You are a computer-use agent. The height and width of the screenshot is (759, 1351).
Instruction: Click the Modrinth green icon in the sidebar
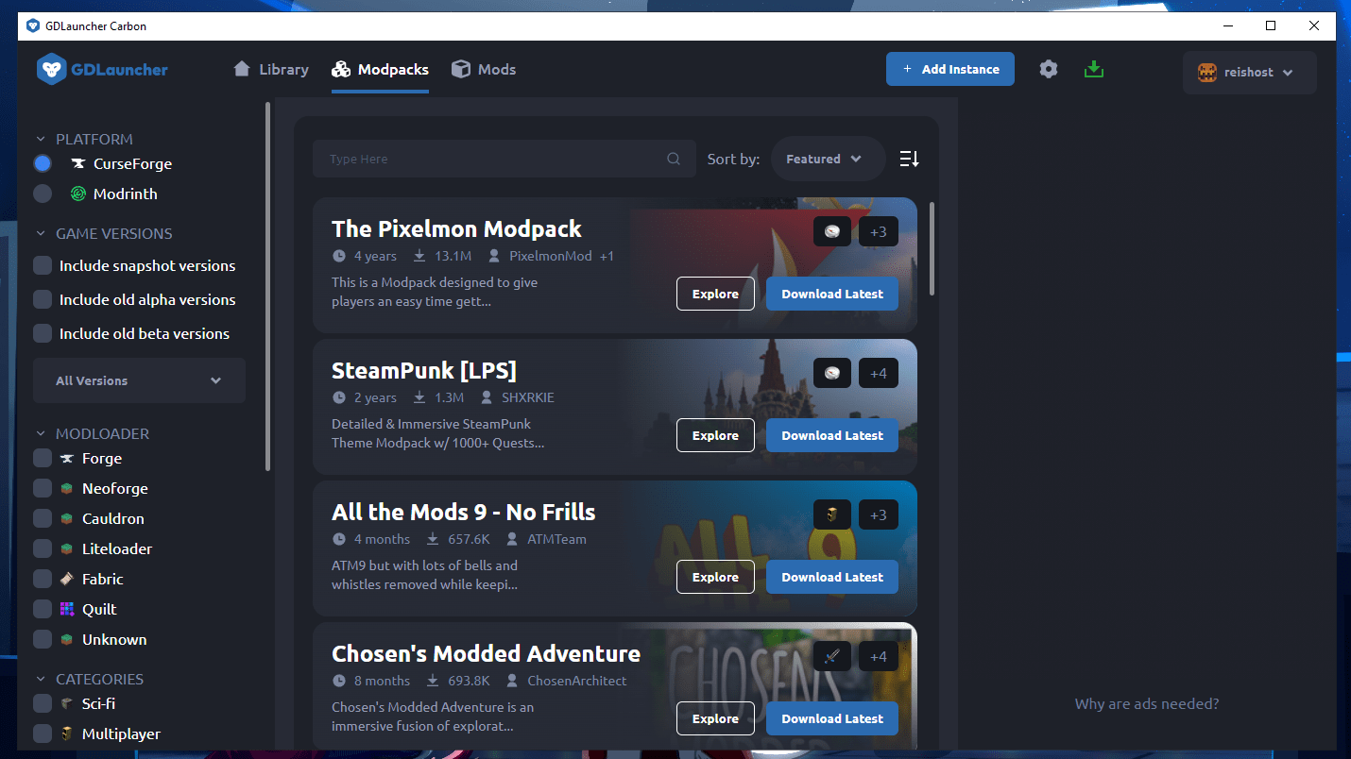(78, 194)
